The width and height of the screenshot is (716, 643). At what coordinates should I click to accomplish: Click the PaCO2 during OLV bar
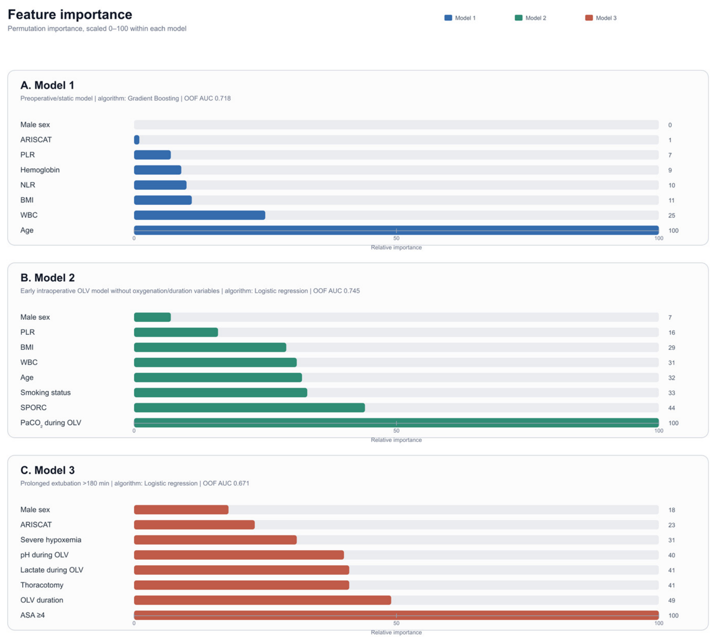click(x=396, y=423)
